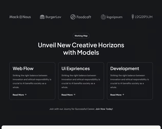The height and width of the screenshot is (129, 162).
Task: Select the Web Flow card title
Action: pyautogui.click(x=23, y=68)
